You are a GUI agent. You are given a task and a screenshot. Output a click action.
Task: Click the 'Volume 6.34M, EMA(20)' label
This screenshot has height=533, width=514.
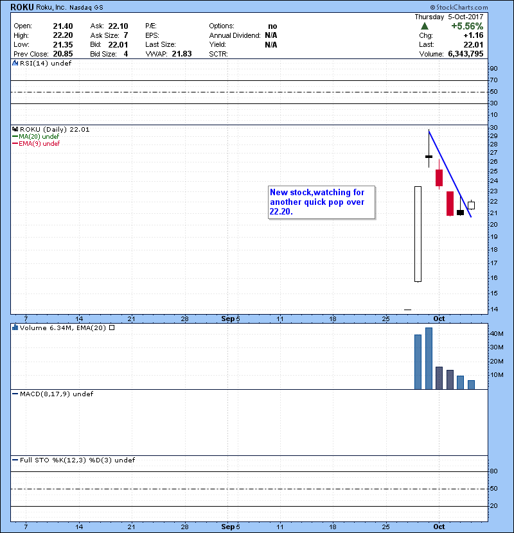(x=63, y=328)
